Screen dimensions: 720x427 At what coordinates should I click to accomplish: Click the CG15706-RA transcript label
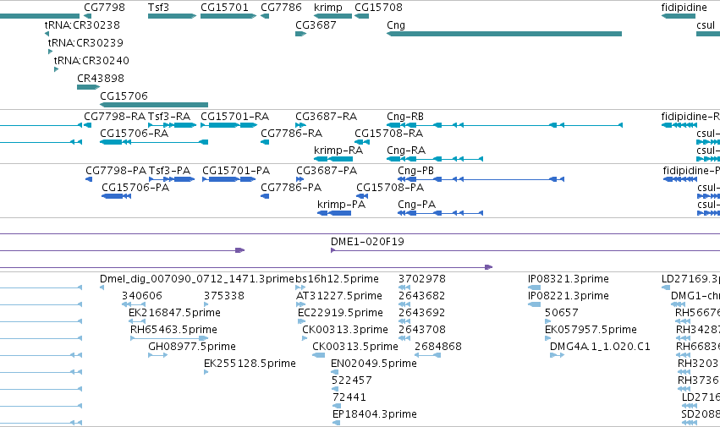[134, 133]
